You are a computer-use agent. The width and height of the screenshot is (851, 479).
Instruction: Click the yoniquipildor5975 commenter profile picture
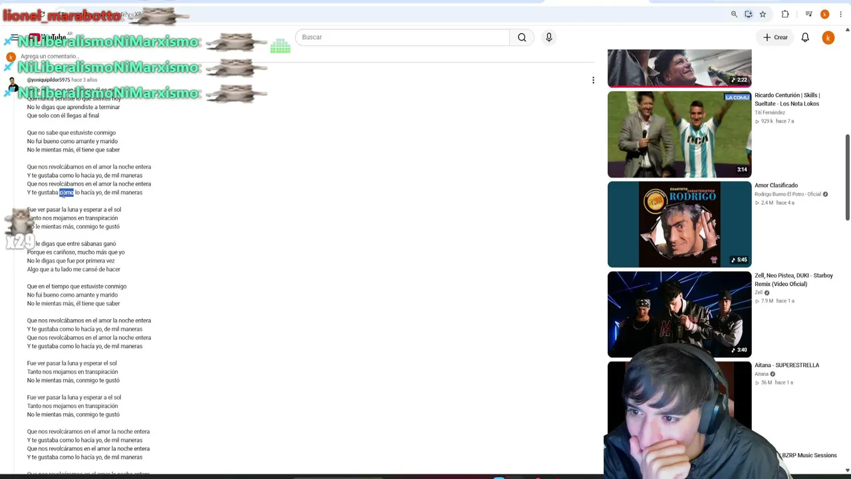(x=13, y=84)
